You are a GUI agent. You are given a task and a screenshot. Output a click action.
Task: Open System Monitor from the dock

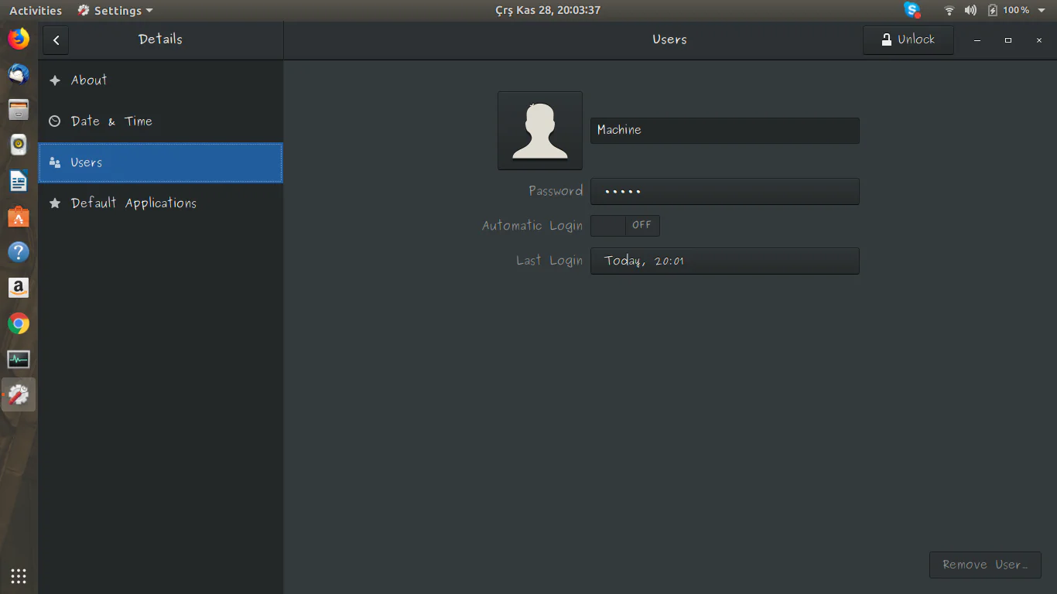click(19, 359)
